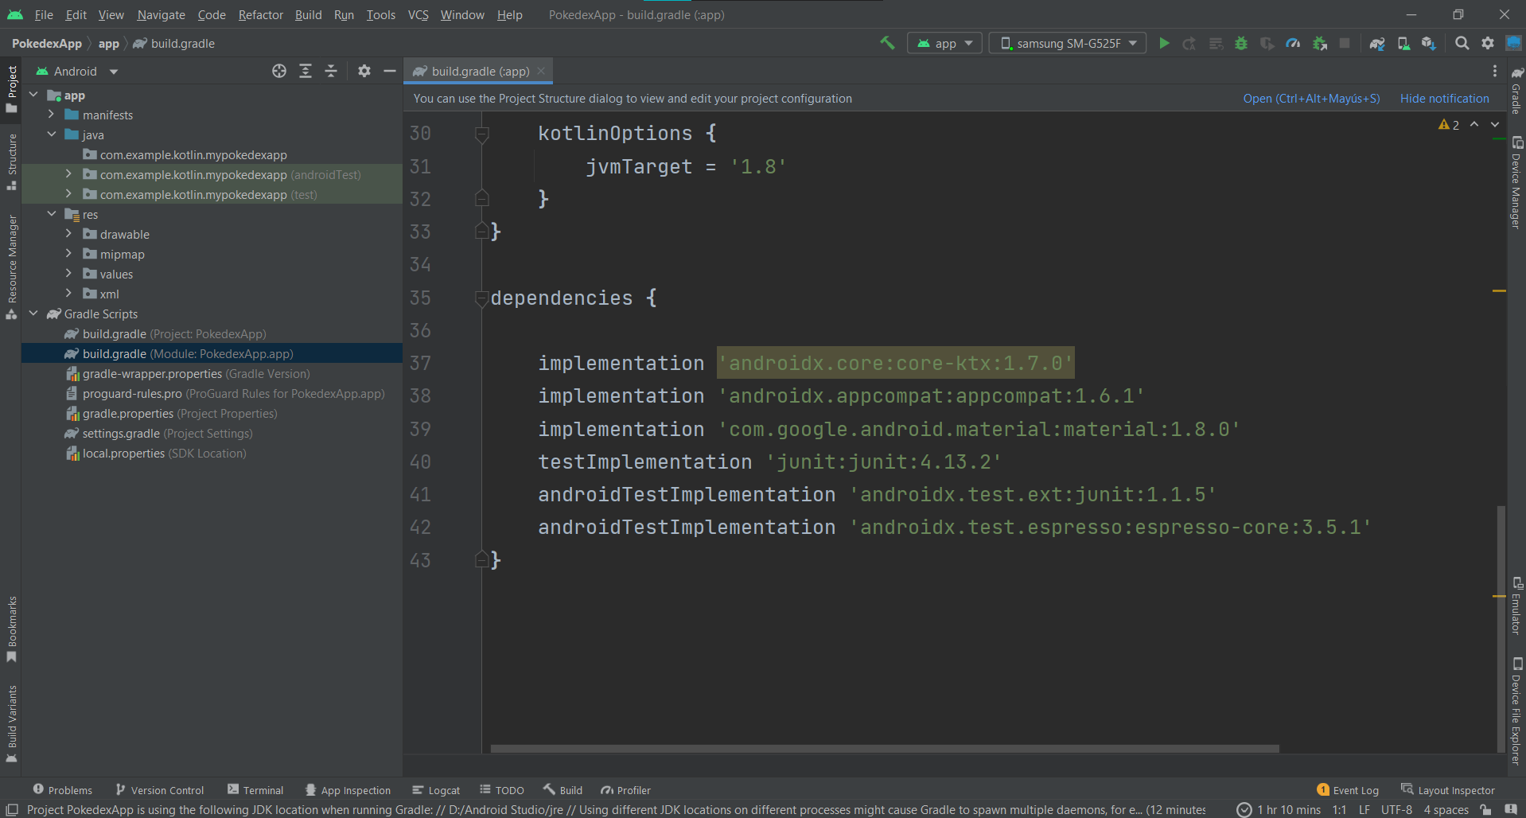The width and height of the screenshot is (1526, 818).
Task: Click Collapse All in Project panel
Action: pos(331,71)
